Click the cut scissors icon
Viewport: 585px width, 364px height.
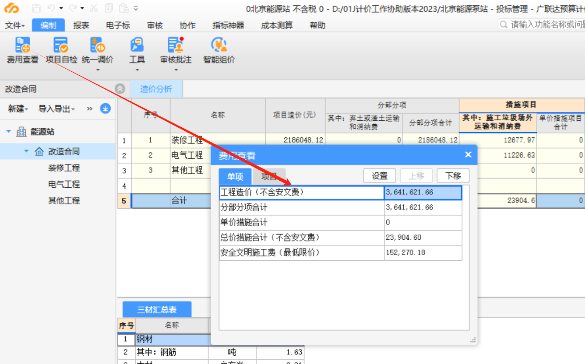[x=94, y=8]
